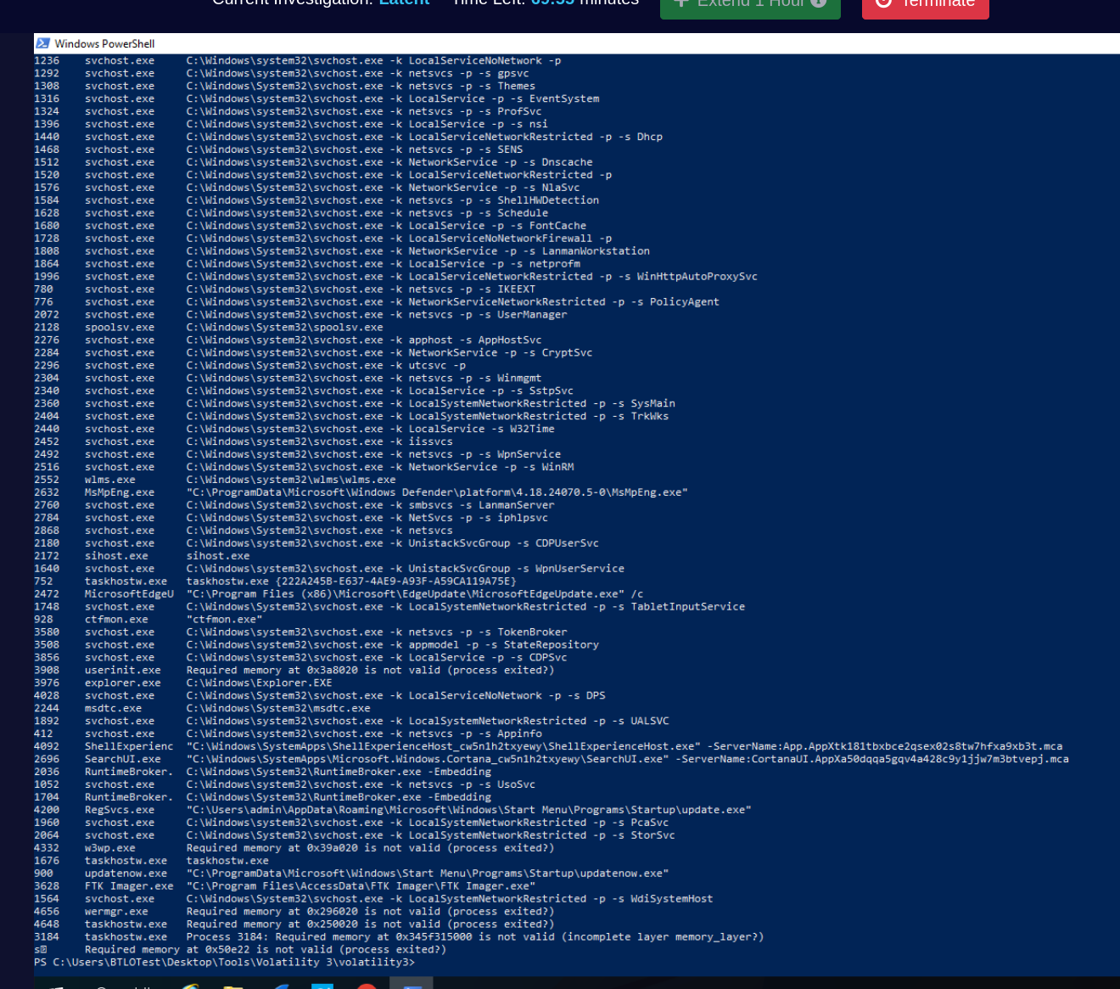Open Internet Explorer from the taskbar
The height and width of the screenshot is (989, 1120).
pyautogui.click(x=189, y=985)
